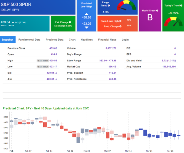Screen dimensions: 184x153
Task: Switch to the Predicted Data tab
Action: (x=55, y=40)
